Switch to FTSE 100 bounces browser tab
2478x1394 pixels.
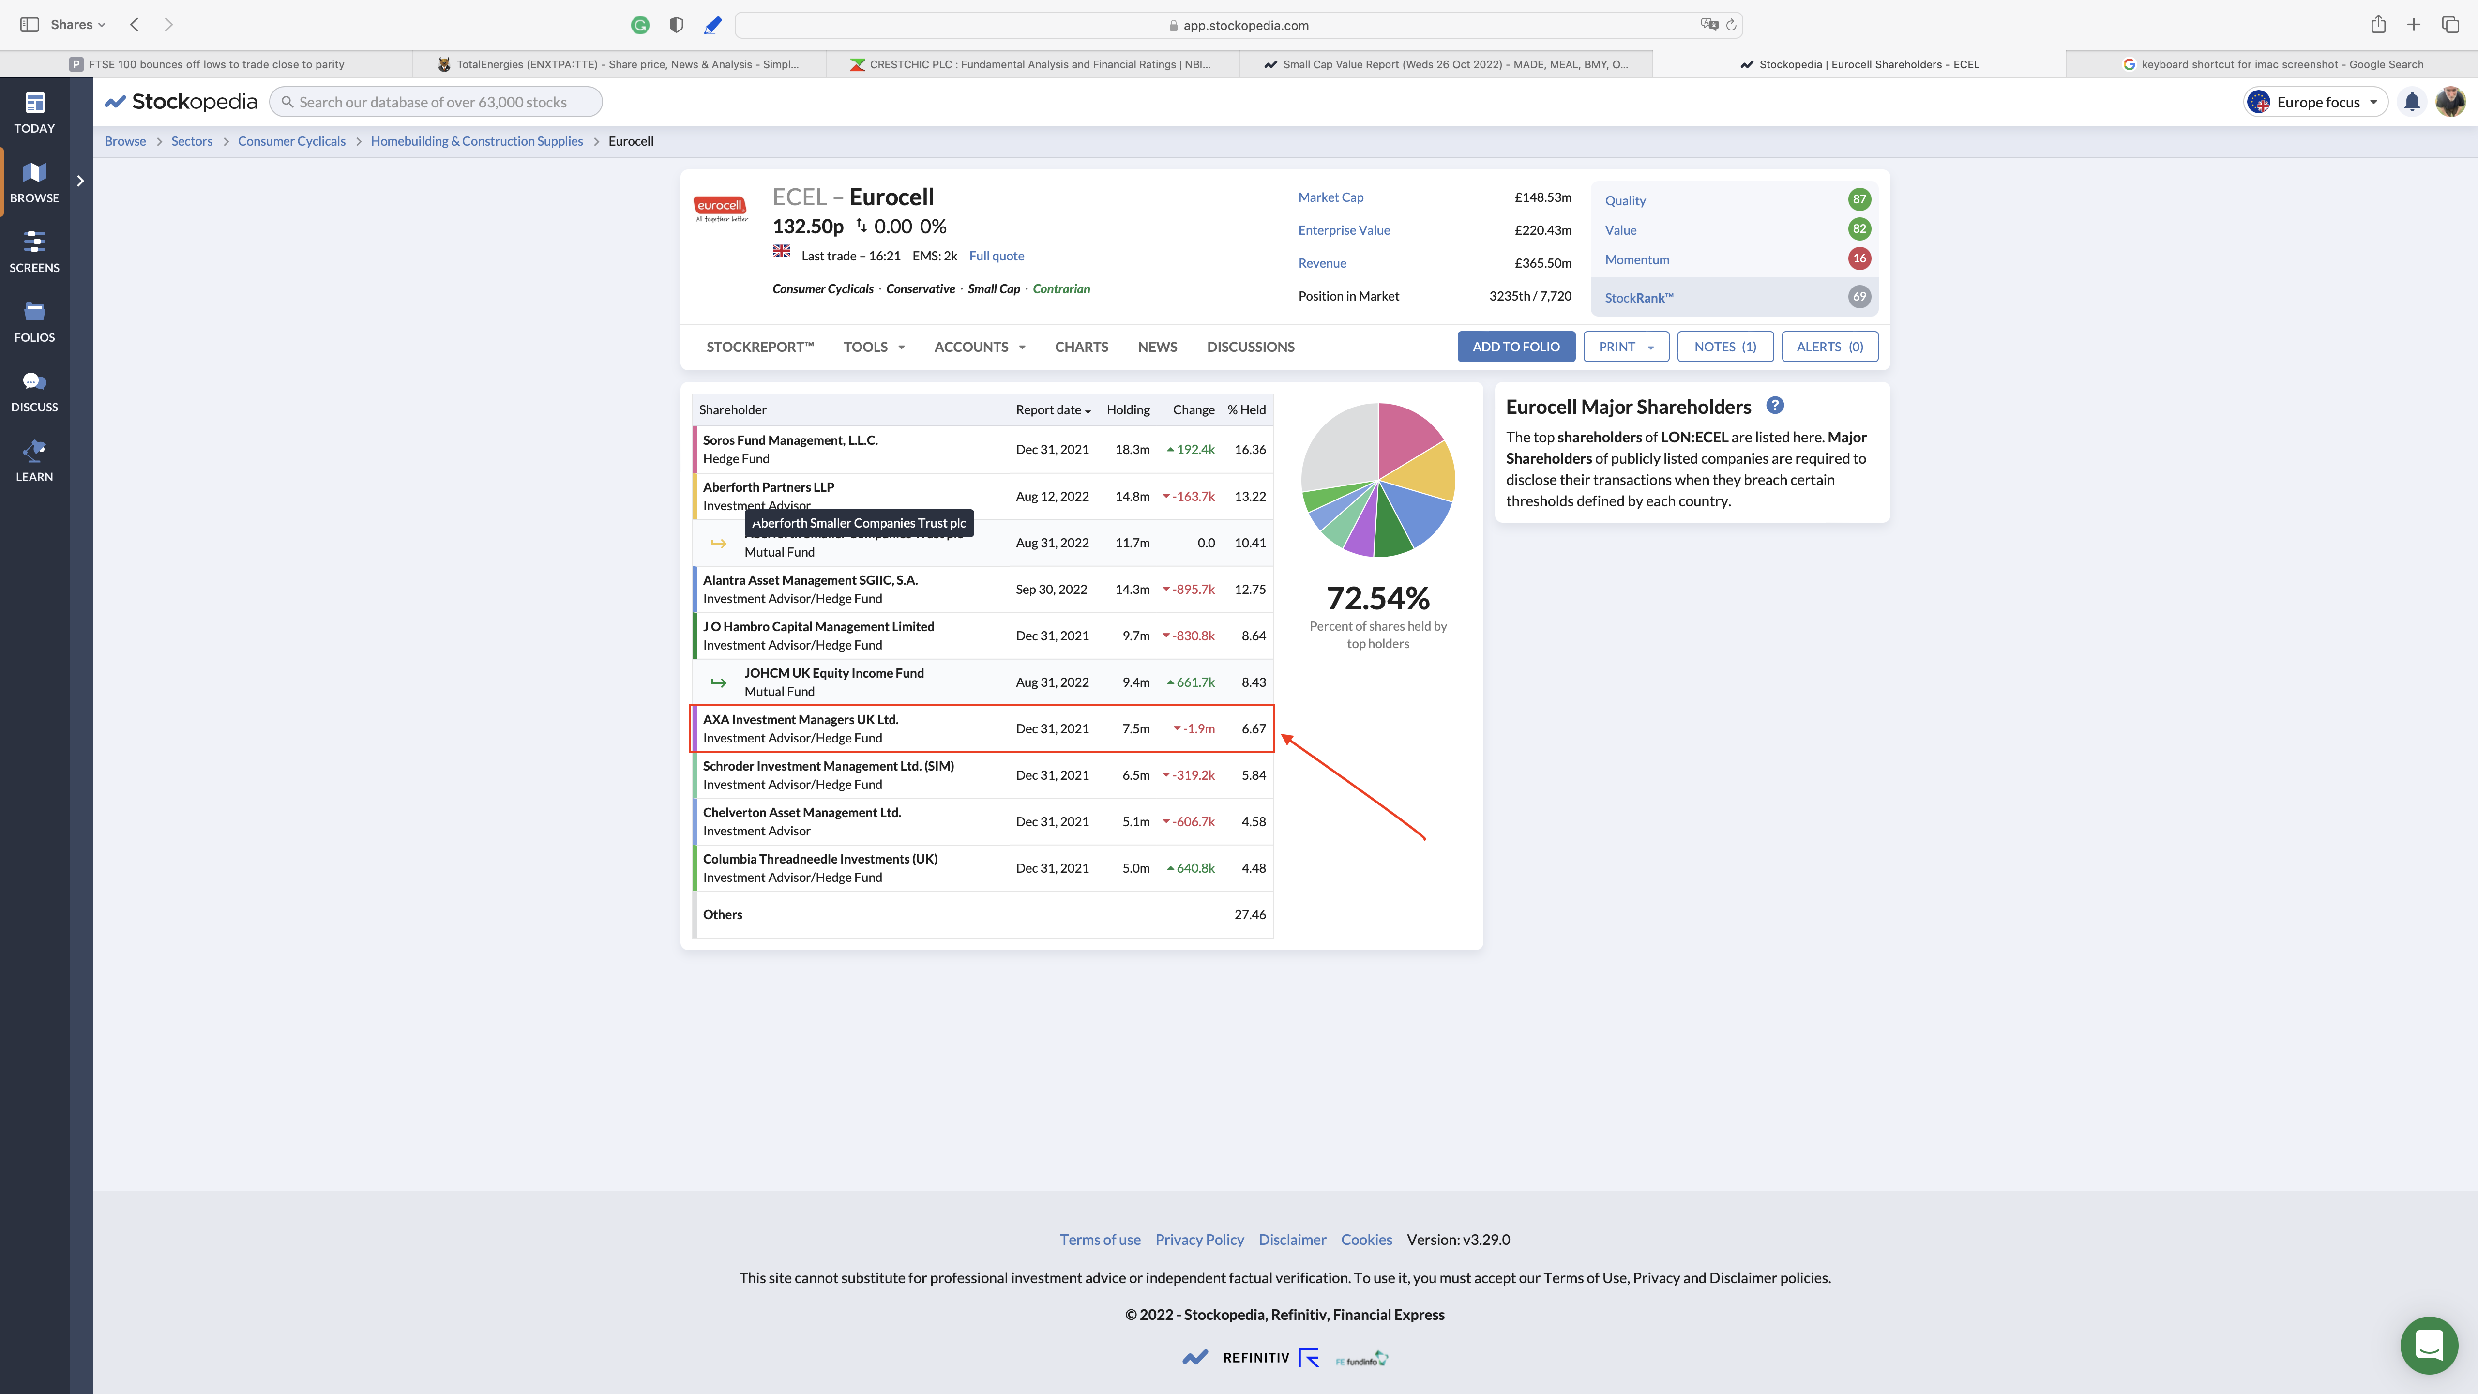tap(207, 64)
